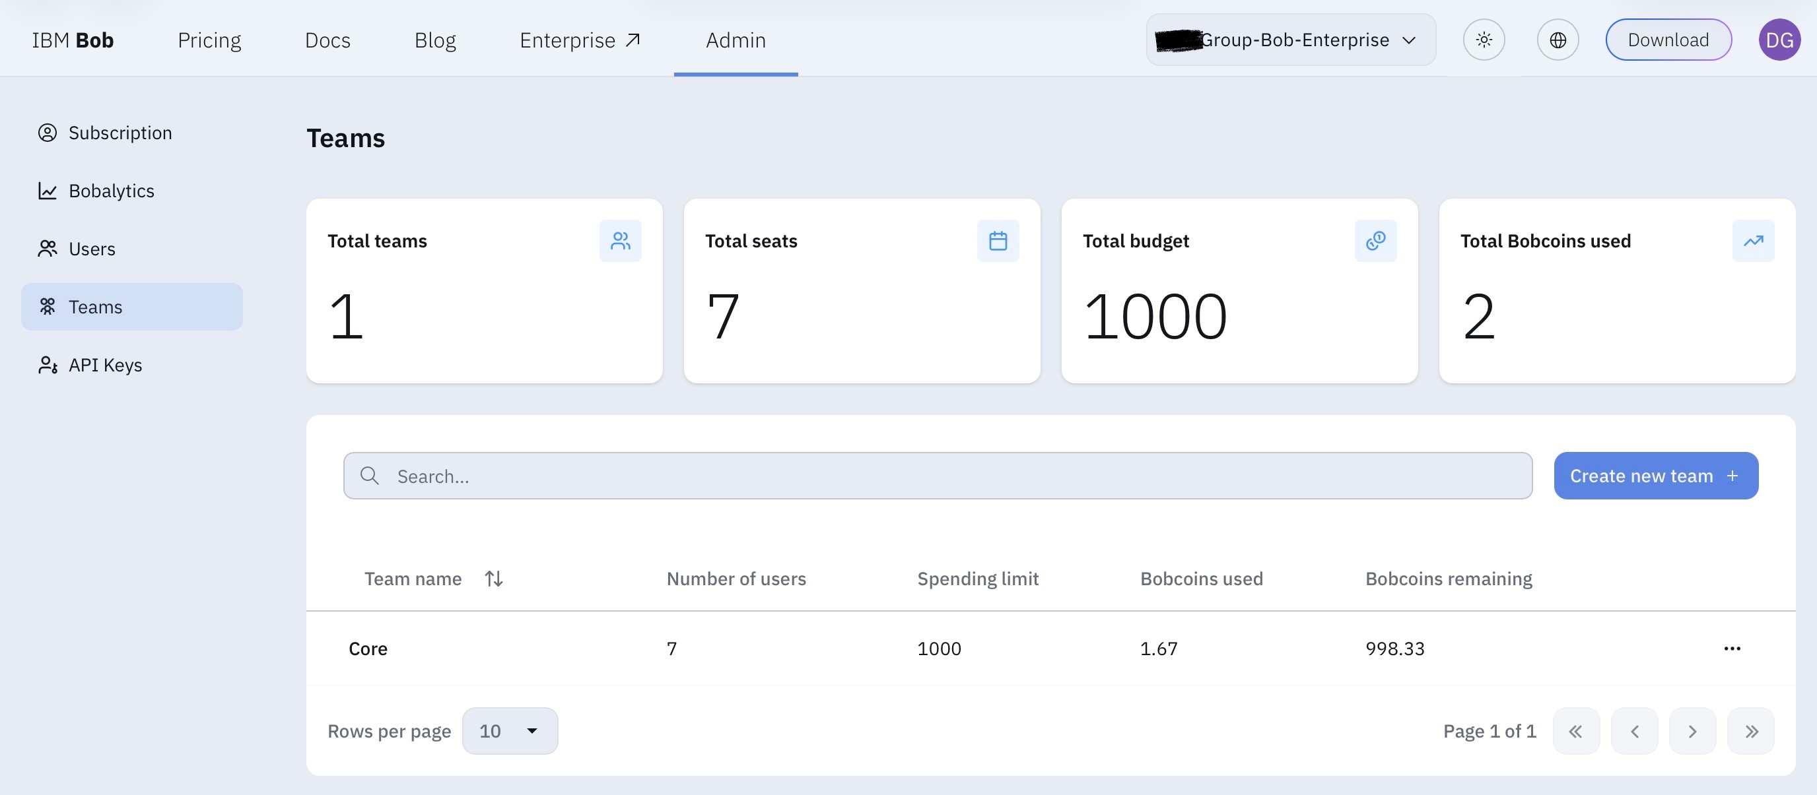This screenshot has height=795, width=1817.
Task: Go to the first page
Action: pos(1576,731)
